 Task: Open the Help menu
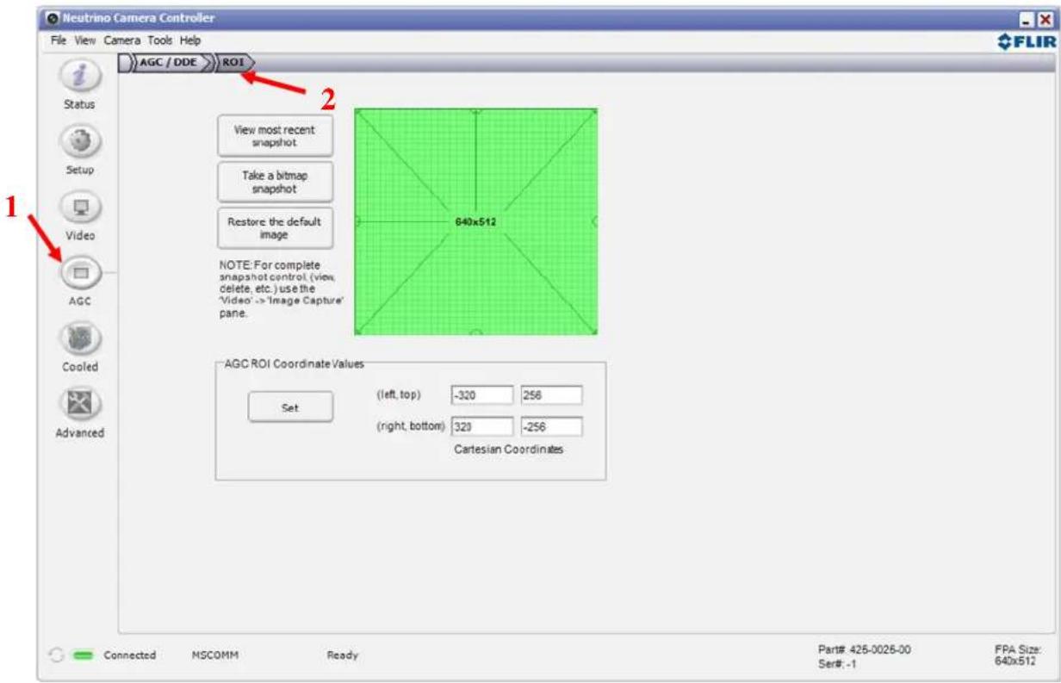190,40
